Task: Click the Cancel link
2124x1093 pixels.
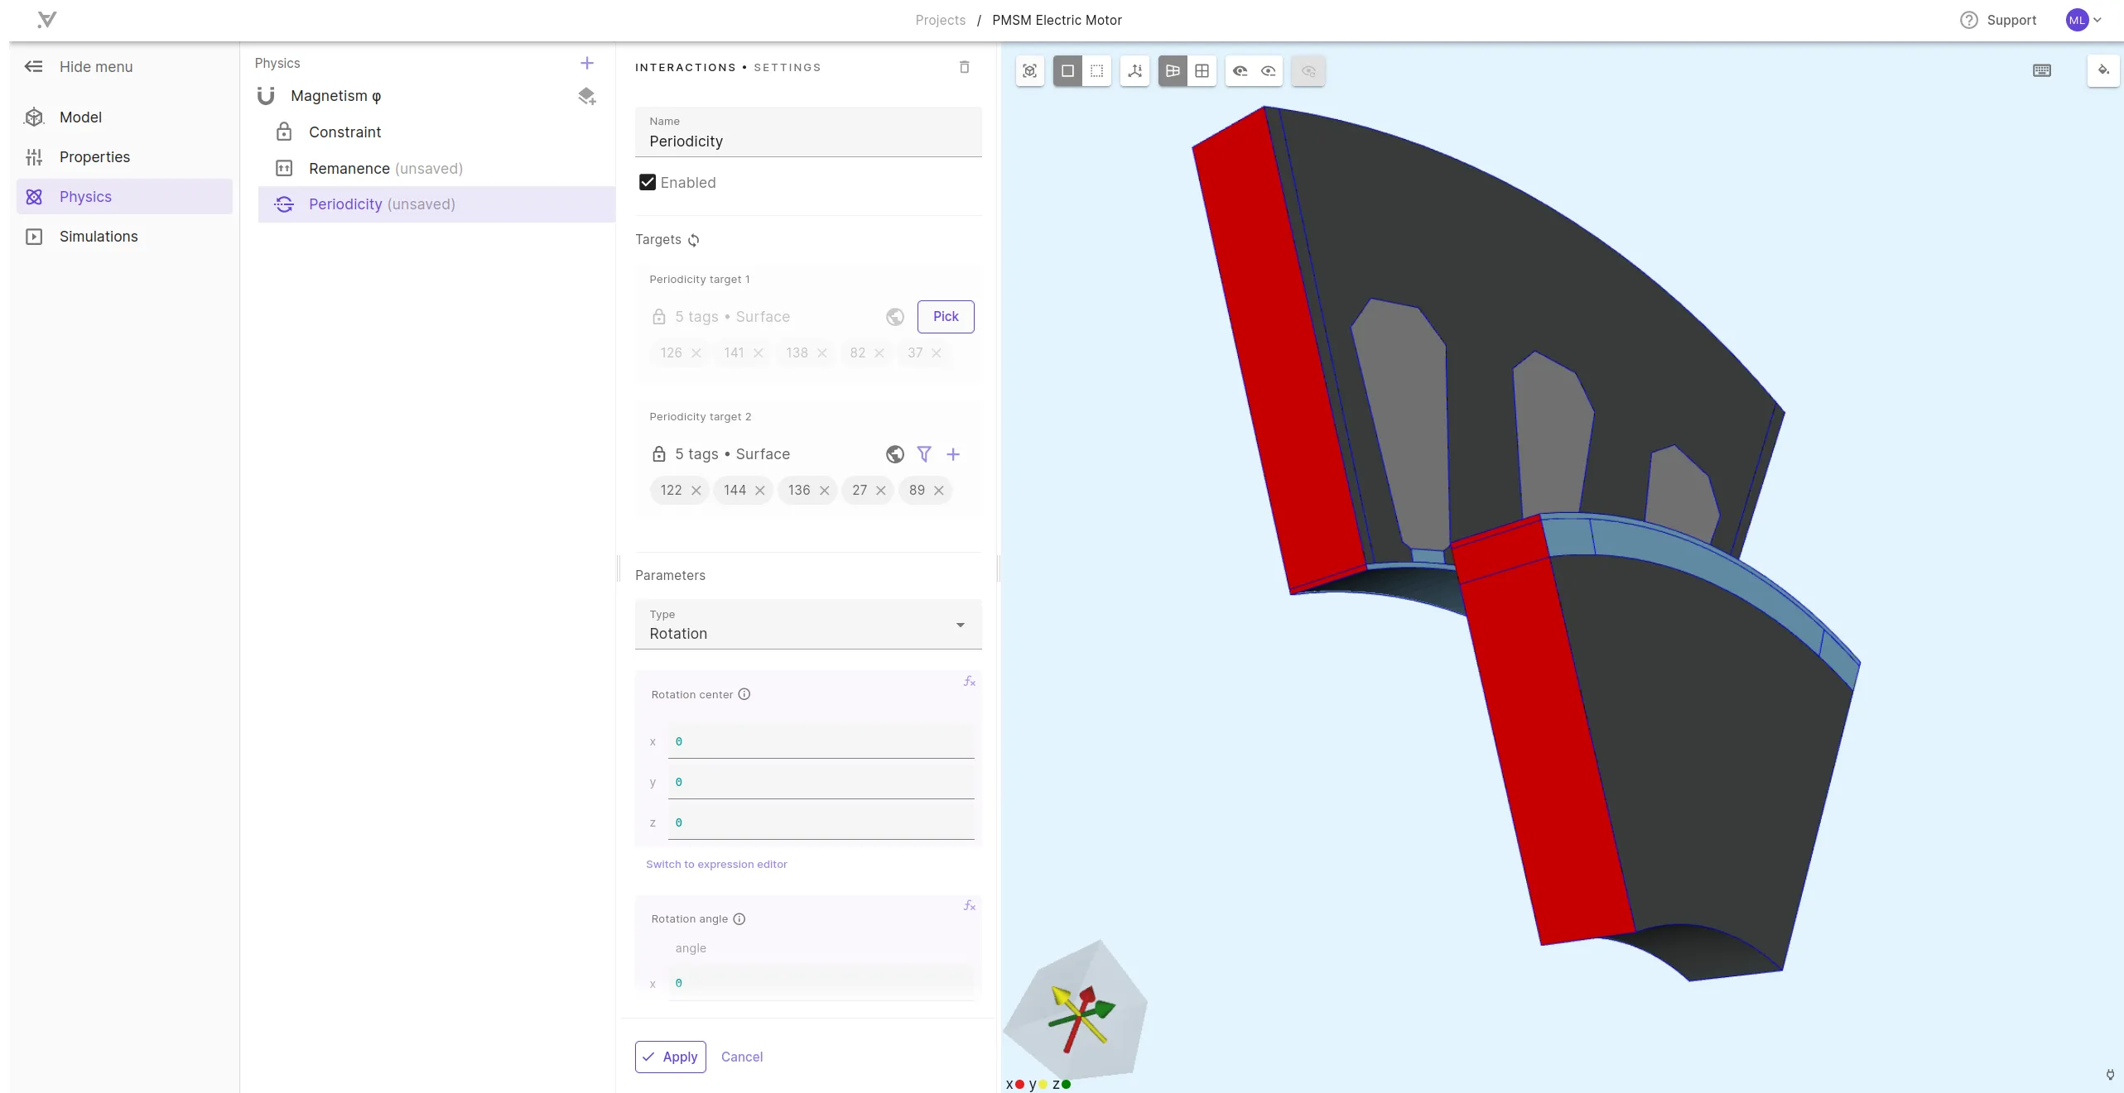Action: 742,1057
